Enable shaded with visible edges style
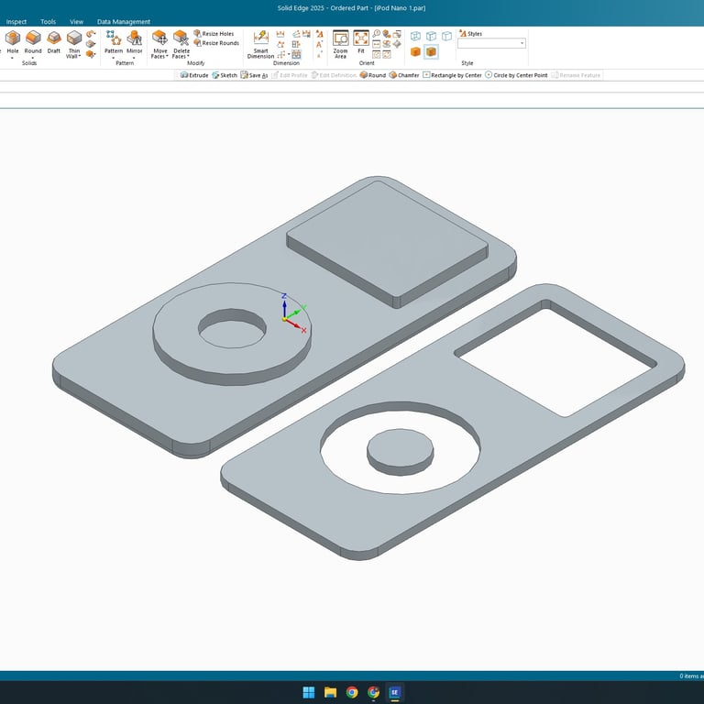This screenshot has width=704, height=704. [431, 51]
